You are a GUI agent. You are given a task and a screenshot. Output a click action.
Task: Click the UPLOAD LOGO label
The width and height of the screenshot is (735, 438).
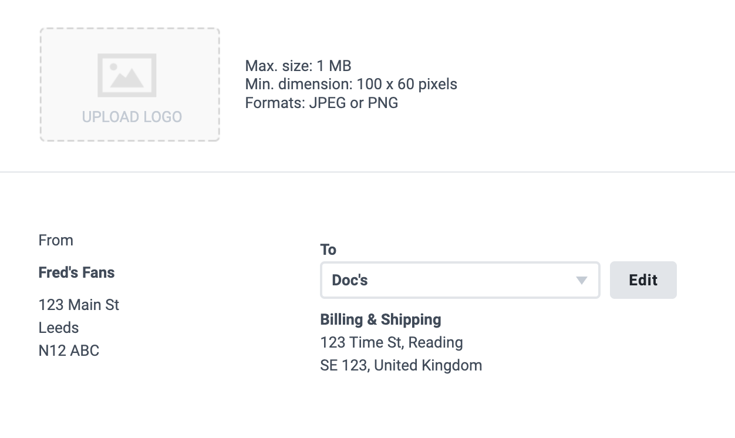point(132,117)
